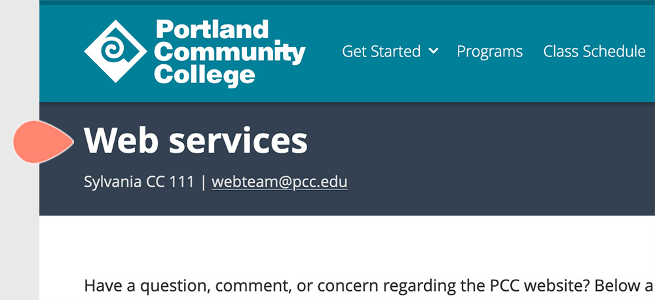The height and width of the screenshot is (300, 655).
Task: Click the PCC spiral diamond logo
Action: coord(115,51)
